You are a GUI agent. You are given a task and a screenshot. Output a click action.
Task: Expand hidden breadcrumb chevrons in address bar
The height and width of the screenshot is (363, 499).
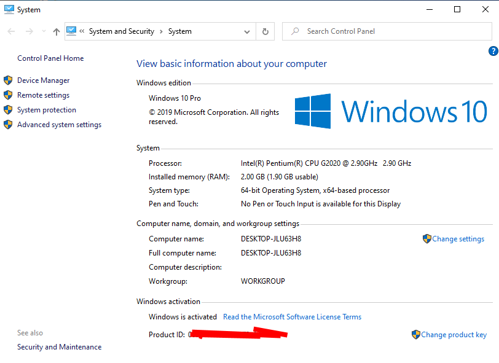tap(82, 31)
